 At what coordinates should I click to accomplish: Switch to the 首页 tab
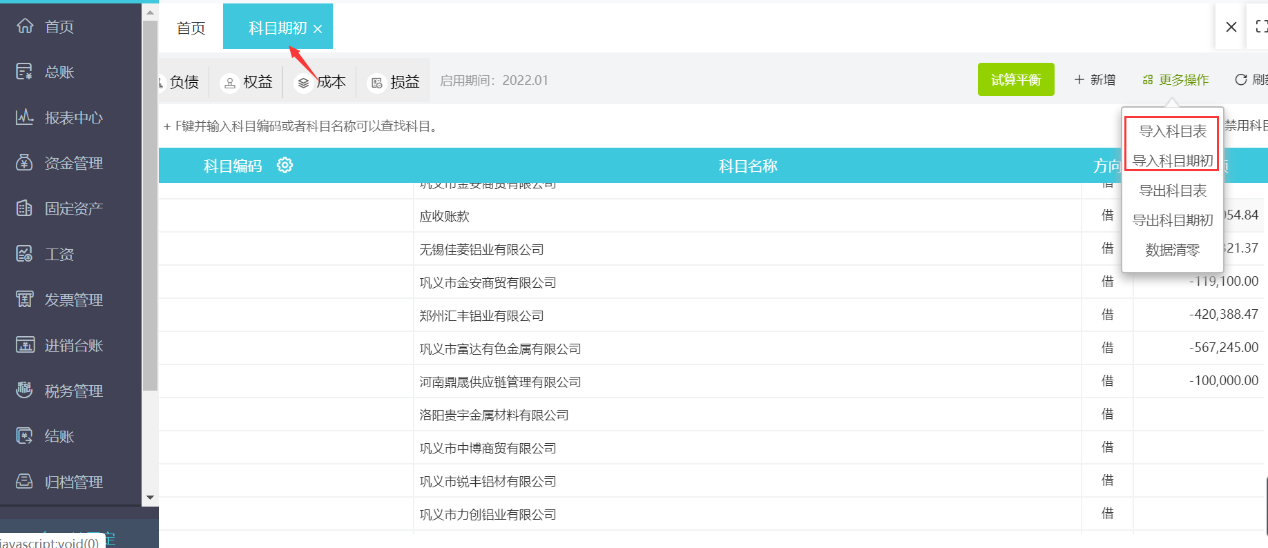[x=191, y=28]
